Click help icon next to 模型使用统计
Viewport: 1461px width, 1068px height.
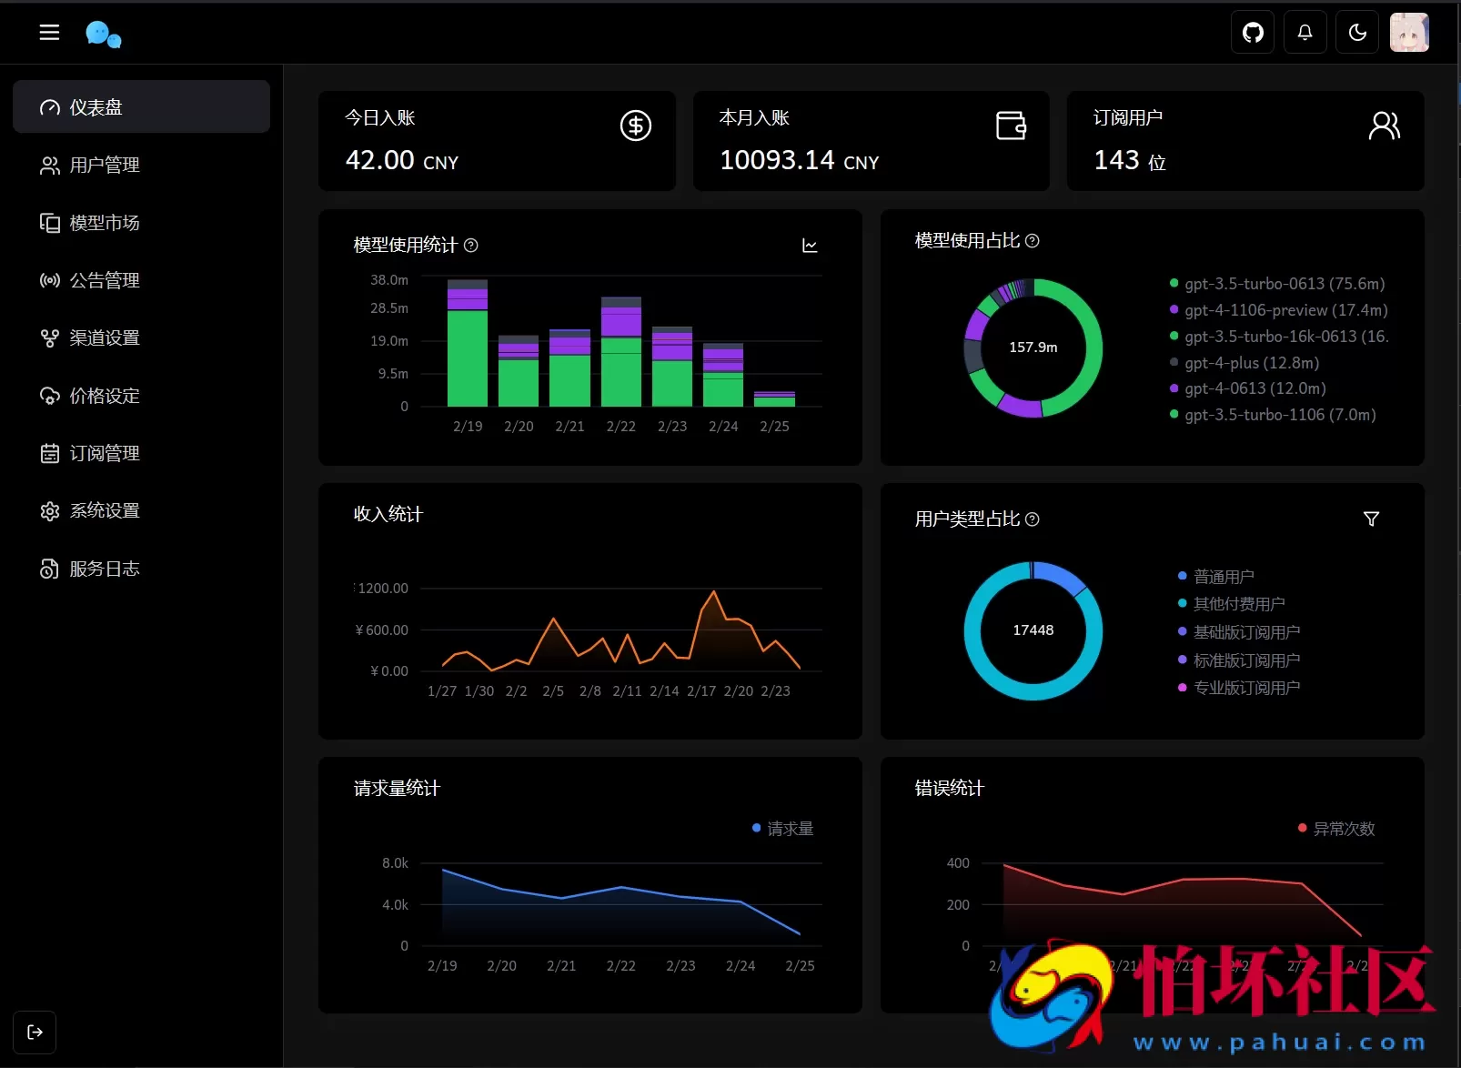tap(471, 246)
